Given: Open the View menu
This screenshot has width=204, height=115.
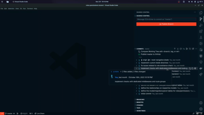Looking at the screenshot, I should [x=17, y=9].
